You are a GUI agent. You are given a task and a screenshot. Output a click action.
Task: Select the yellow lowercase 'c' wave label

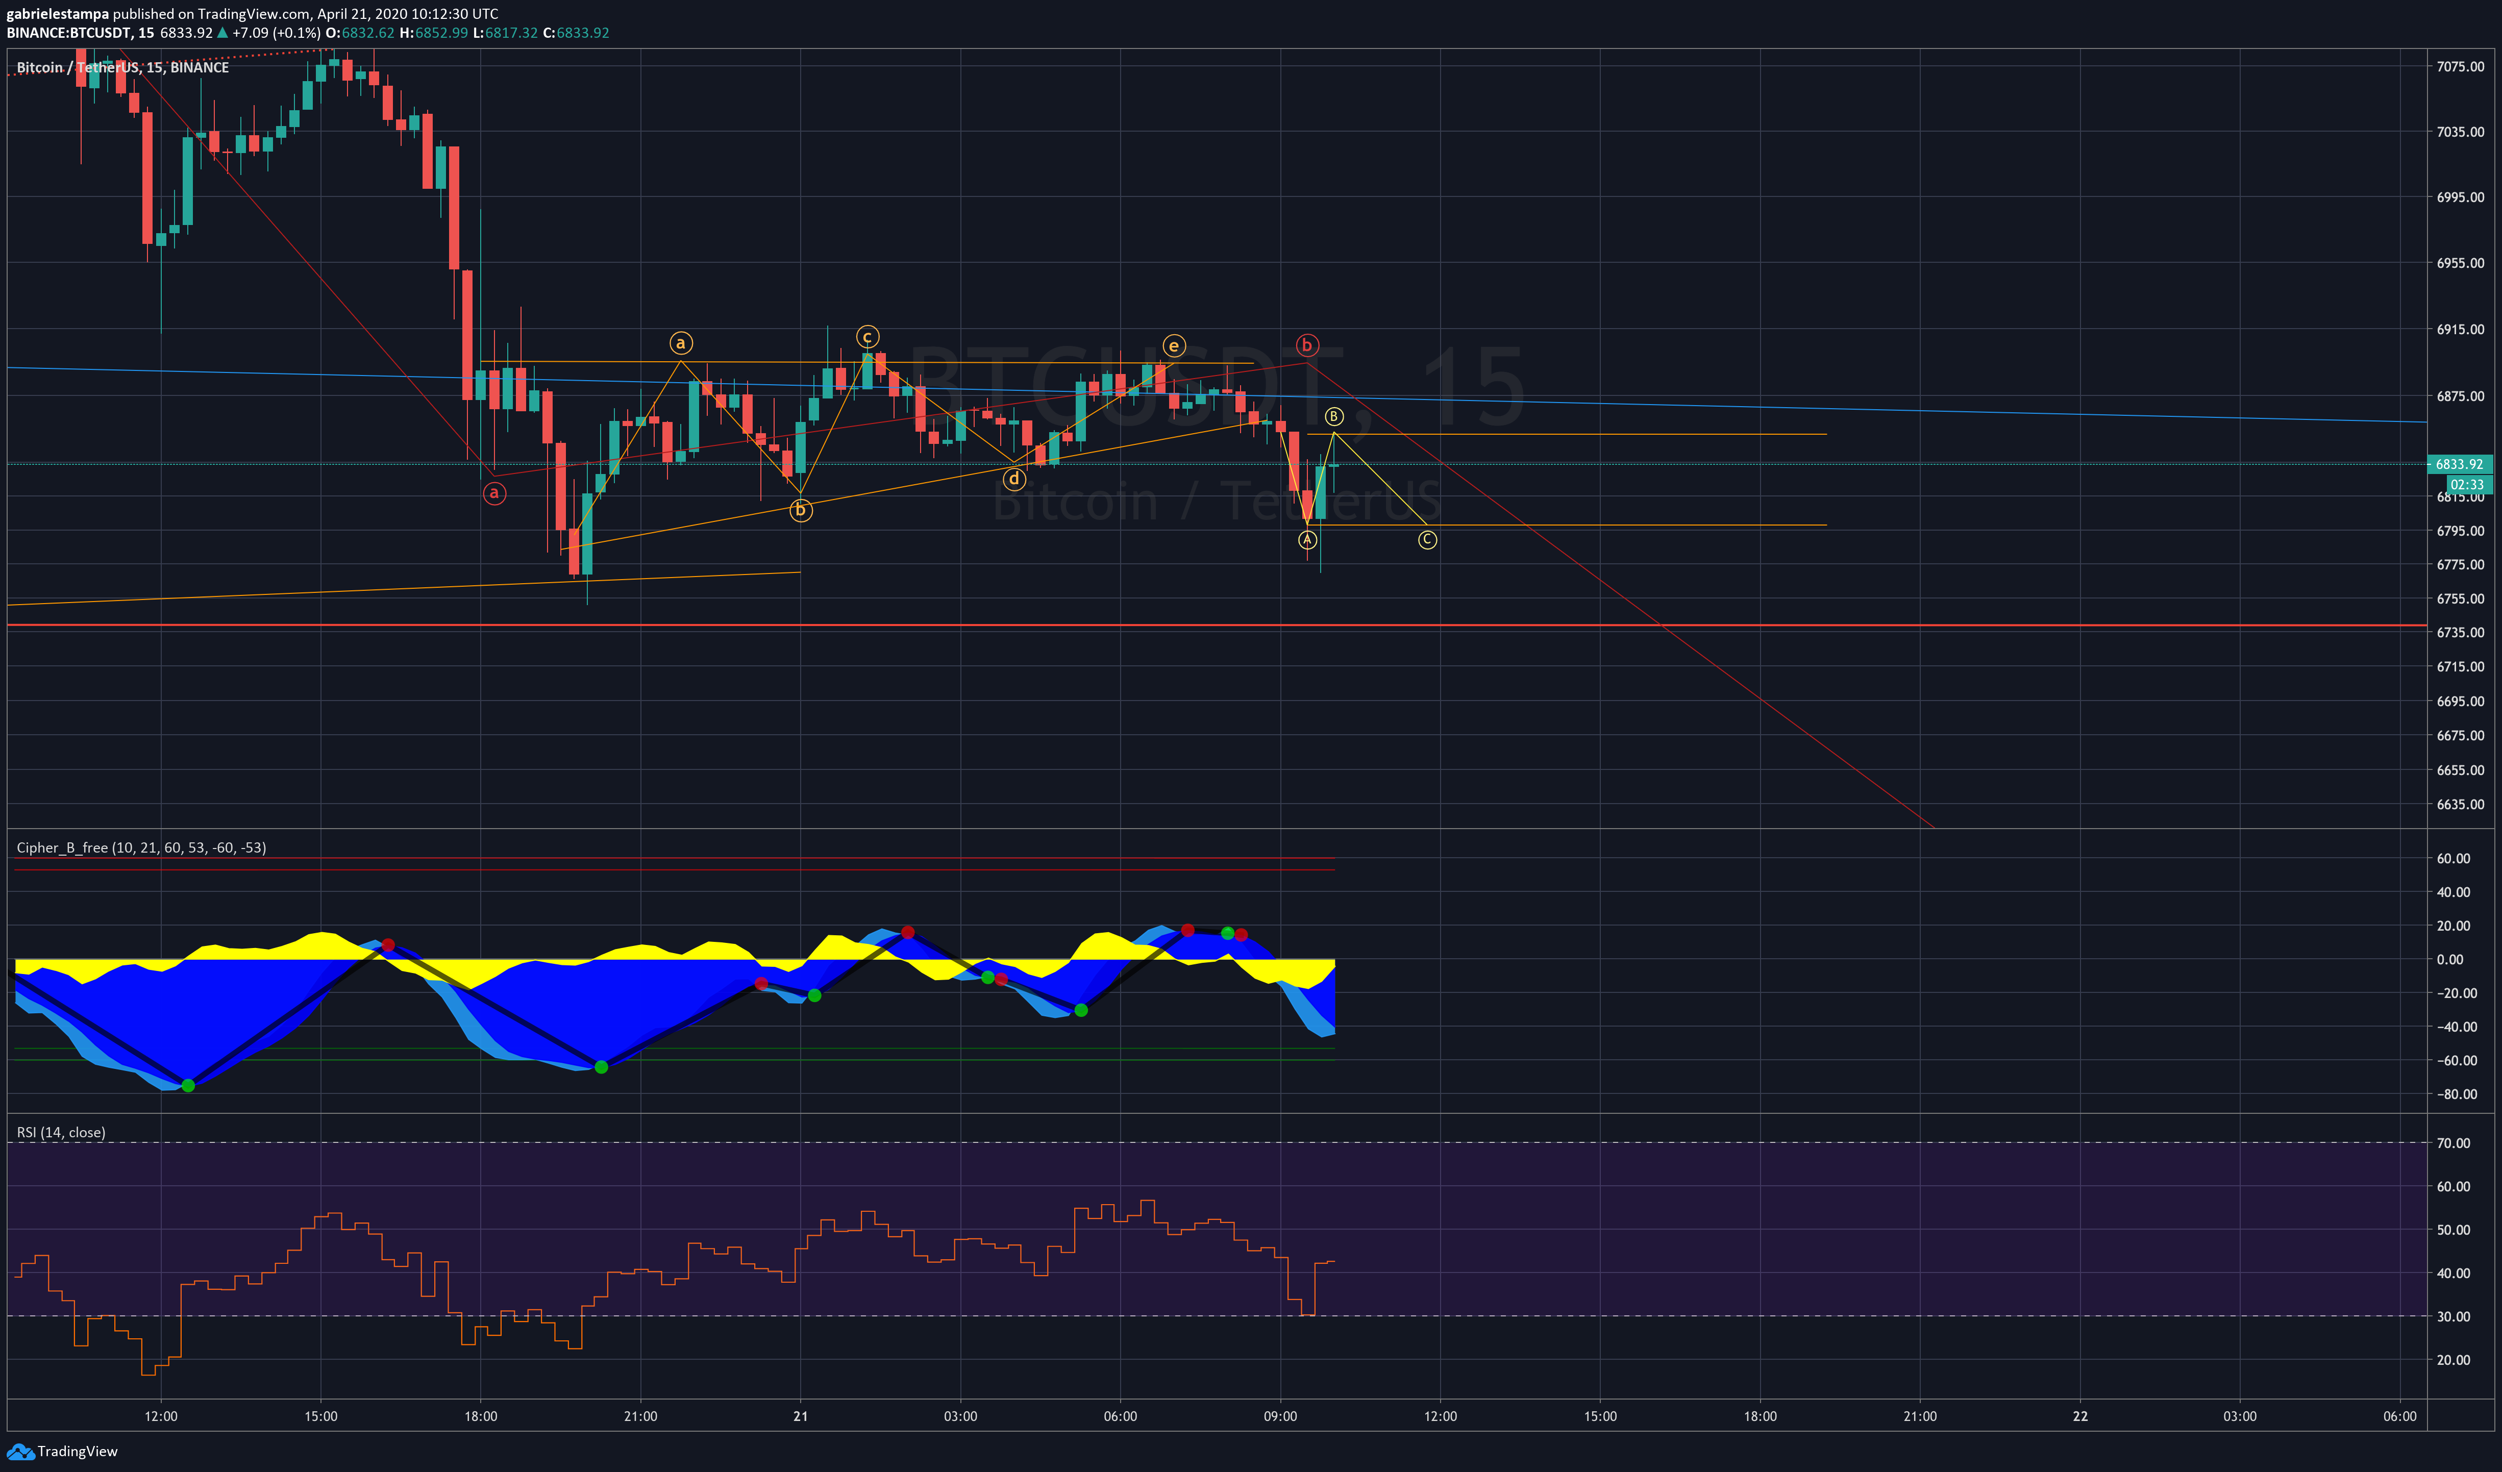867,337
